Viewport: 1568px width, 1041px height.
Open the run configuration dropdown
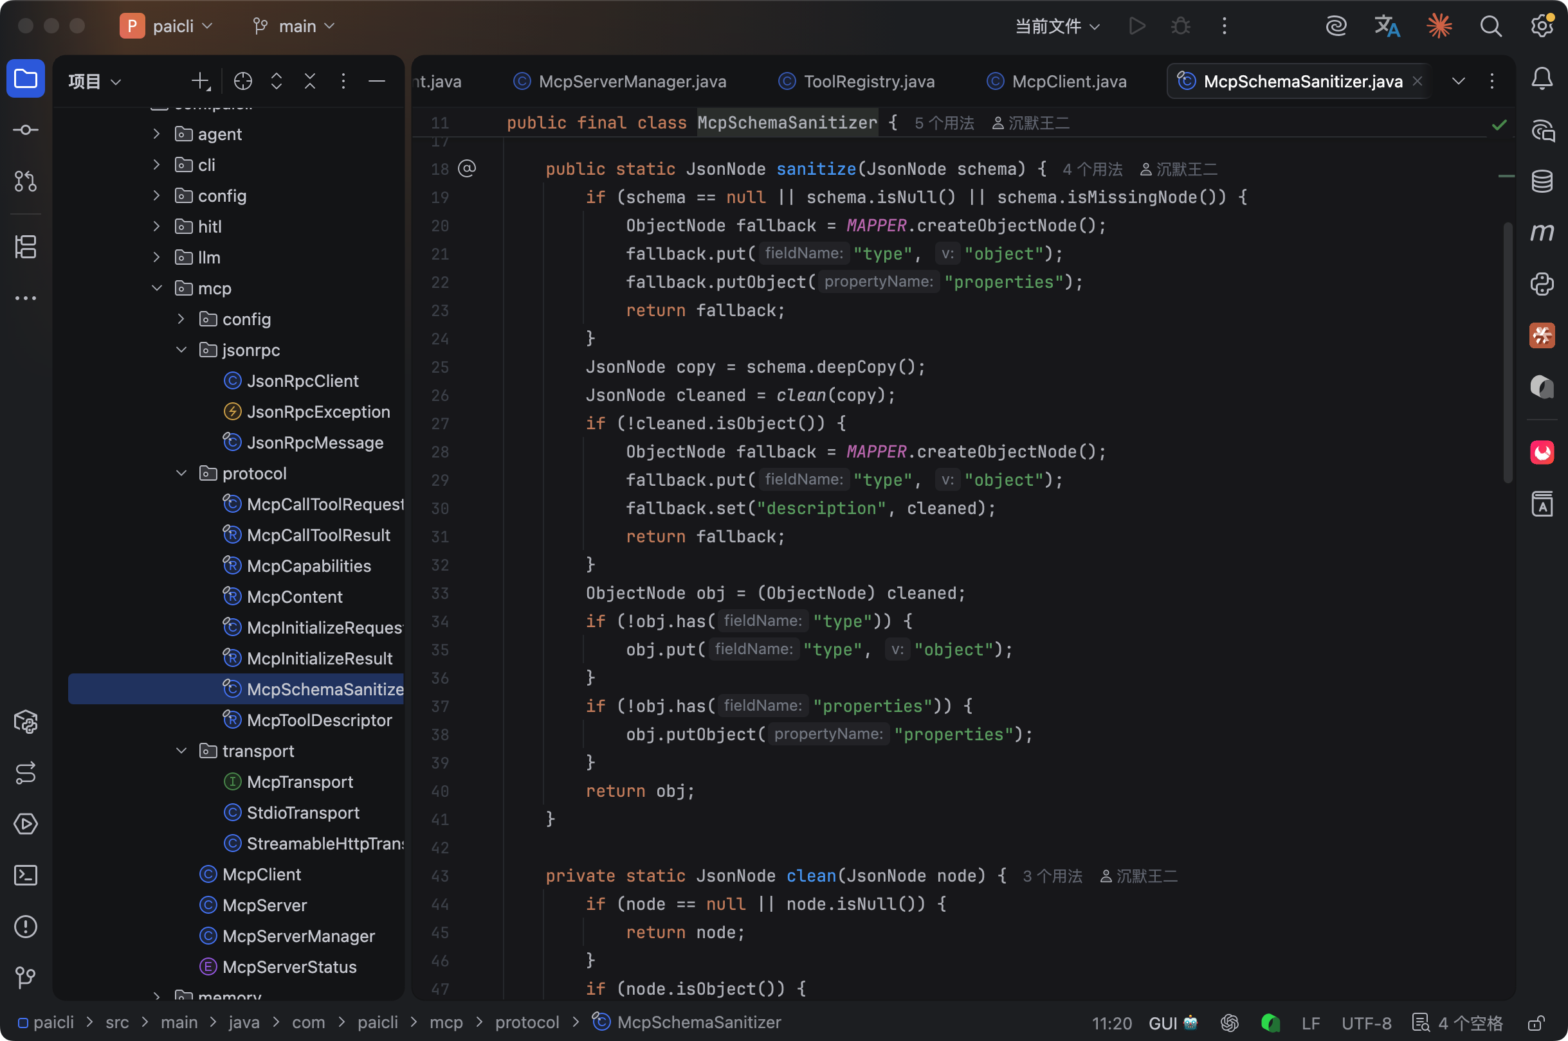pos(1057,26)
